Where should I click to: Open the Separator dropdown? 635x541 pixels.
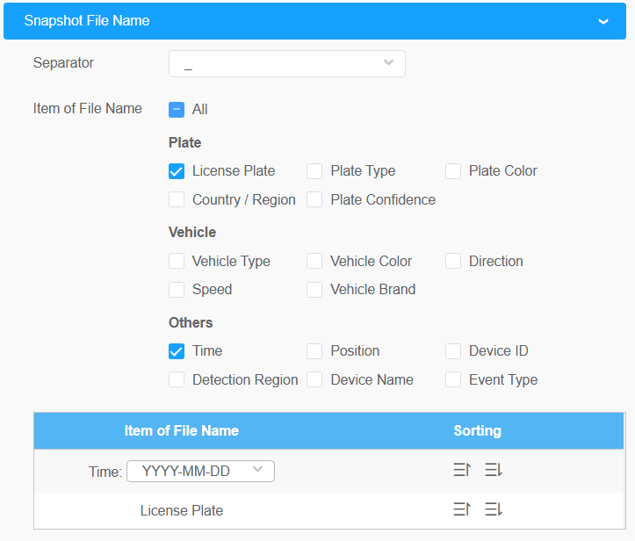tap(286, 63)
